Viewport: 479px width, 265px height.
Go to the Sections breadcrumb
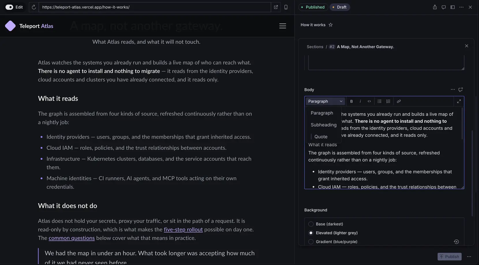tap(315, 47)
